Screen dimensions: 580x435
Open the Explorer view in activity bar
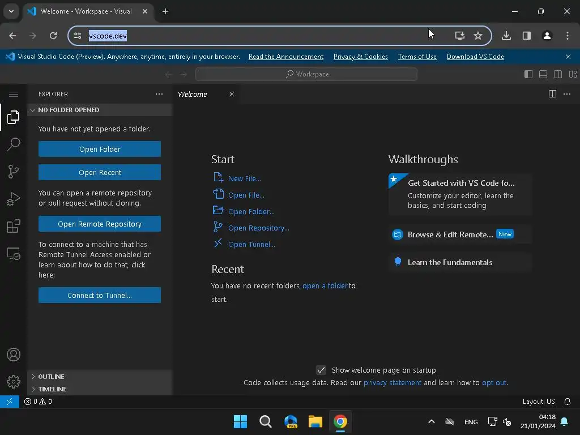point(14,117)
